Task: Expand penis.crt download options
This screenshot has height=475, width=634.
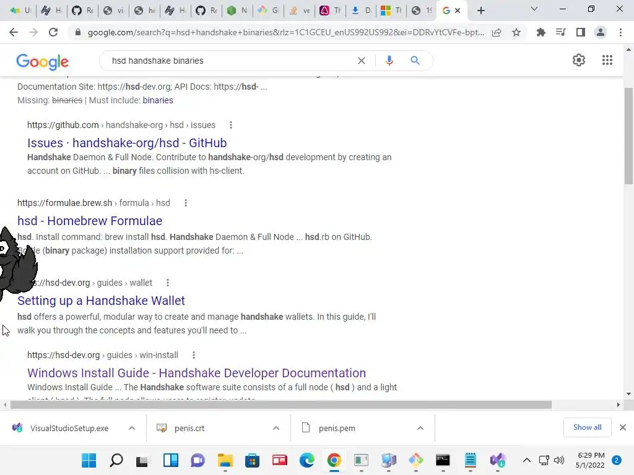Action: [x=276, y=428]
